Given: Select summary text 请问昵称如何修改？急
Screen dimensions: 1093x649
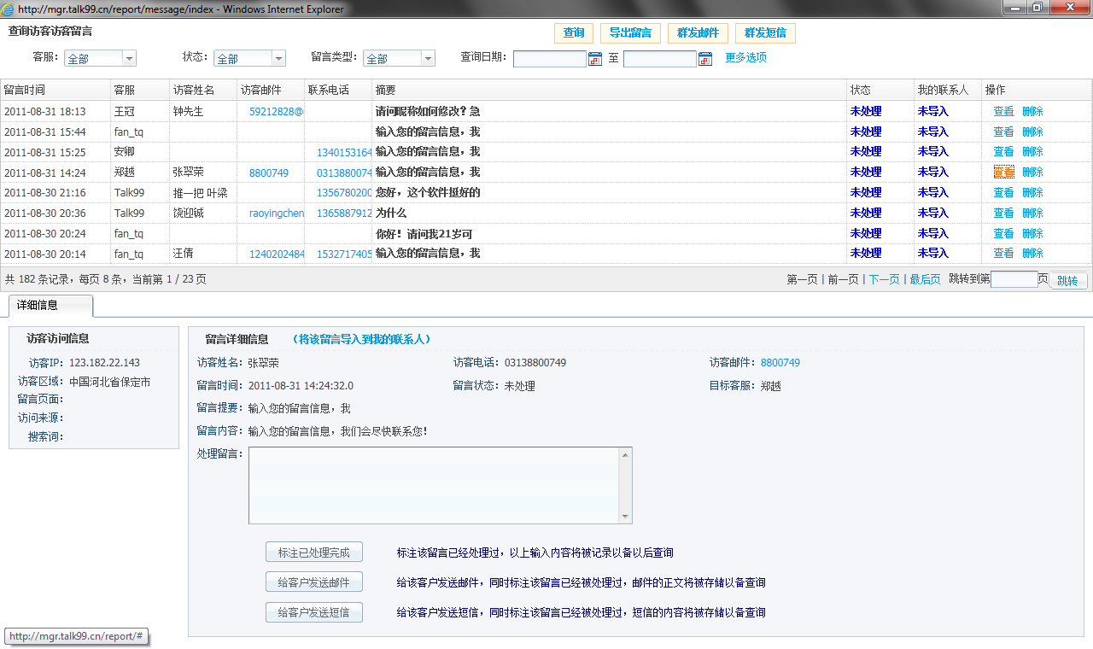Looking at the screenshot, I should coord(428,111).
